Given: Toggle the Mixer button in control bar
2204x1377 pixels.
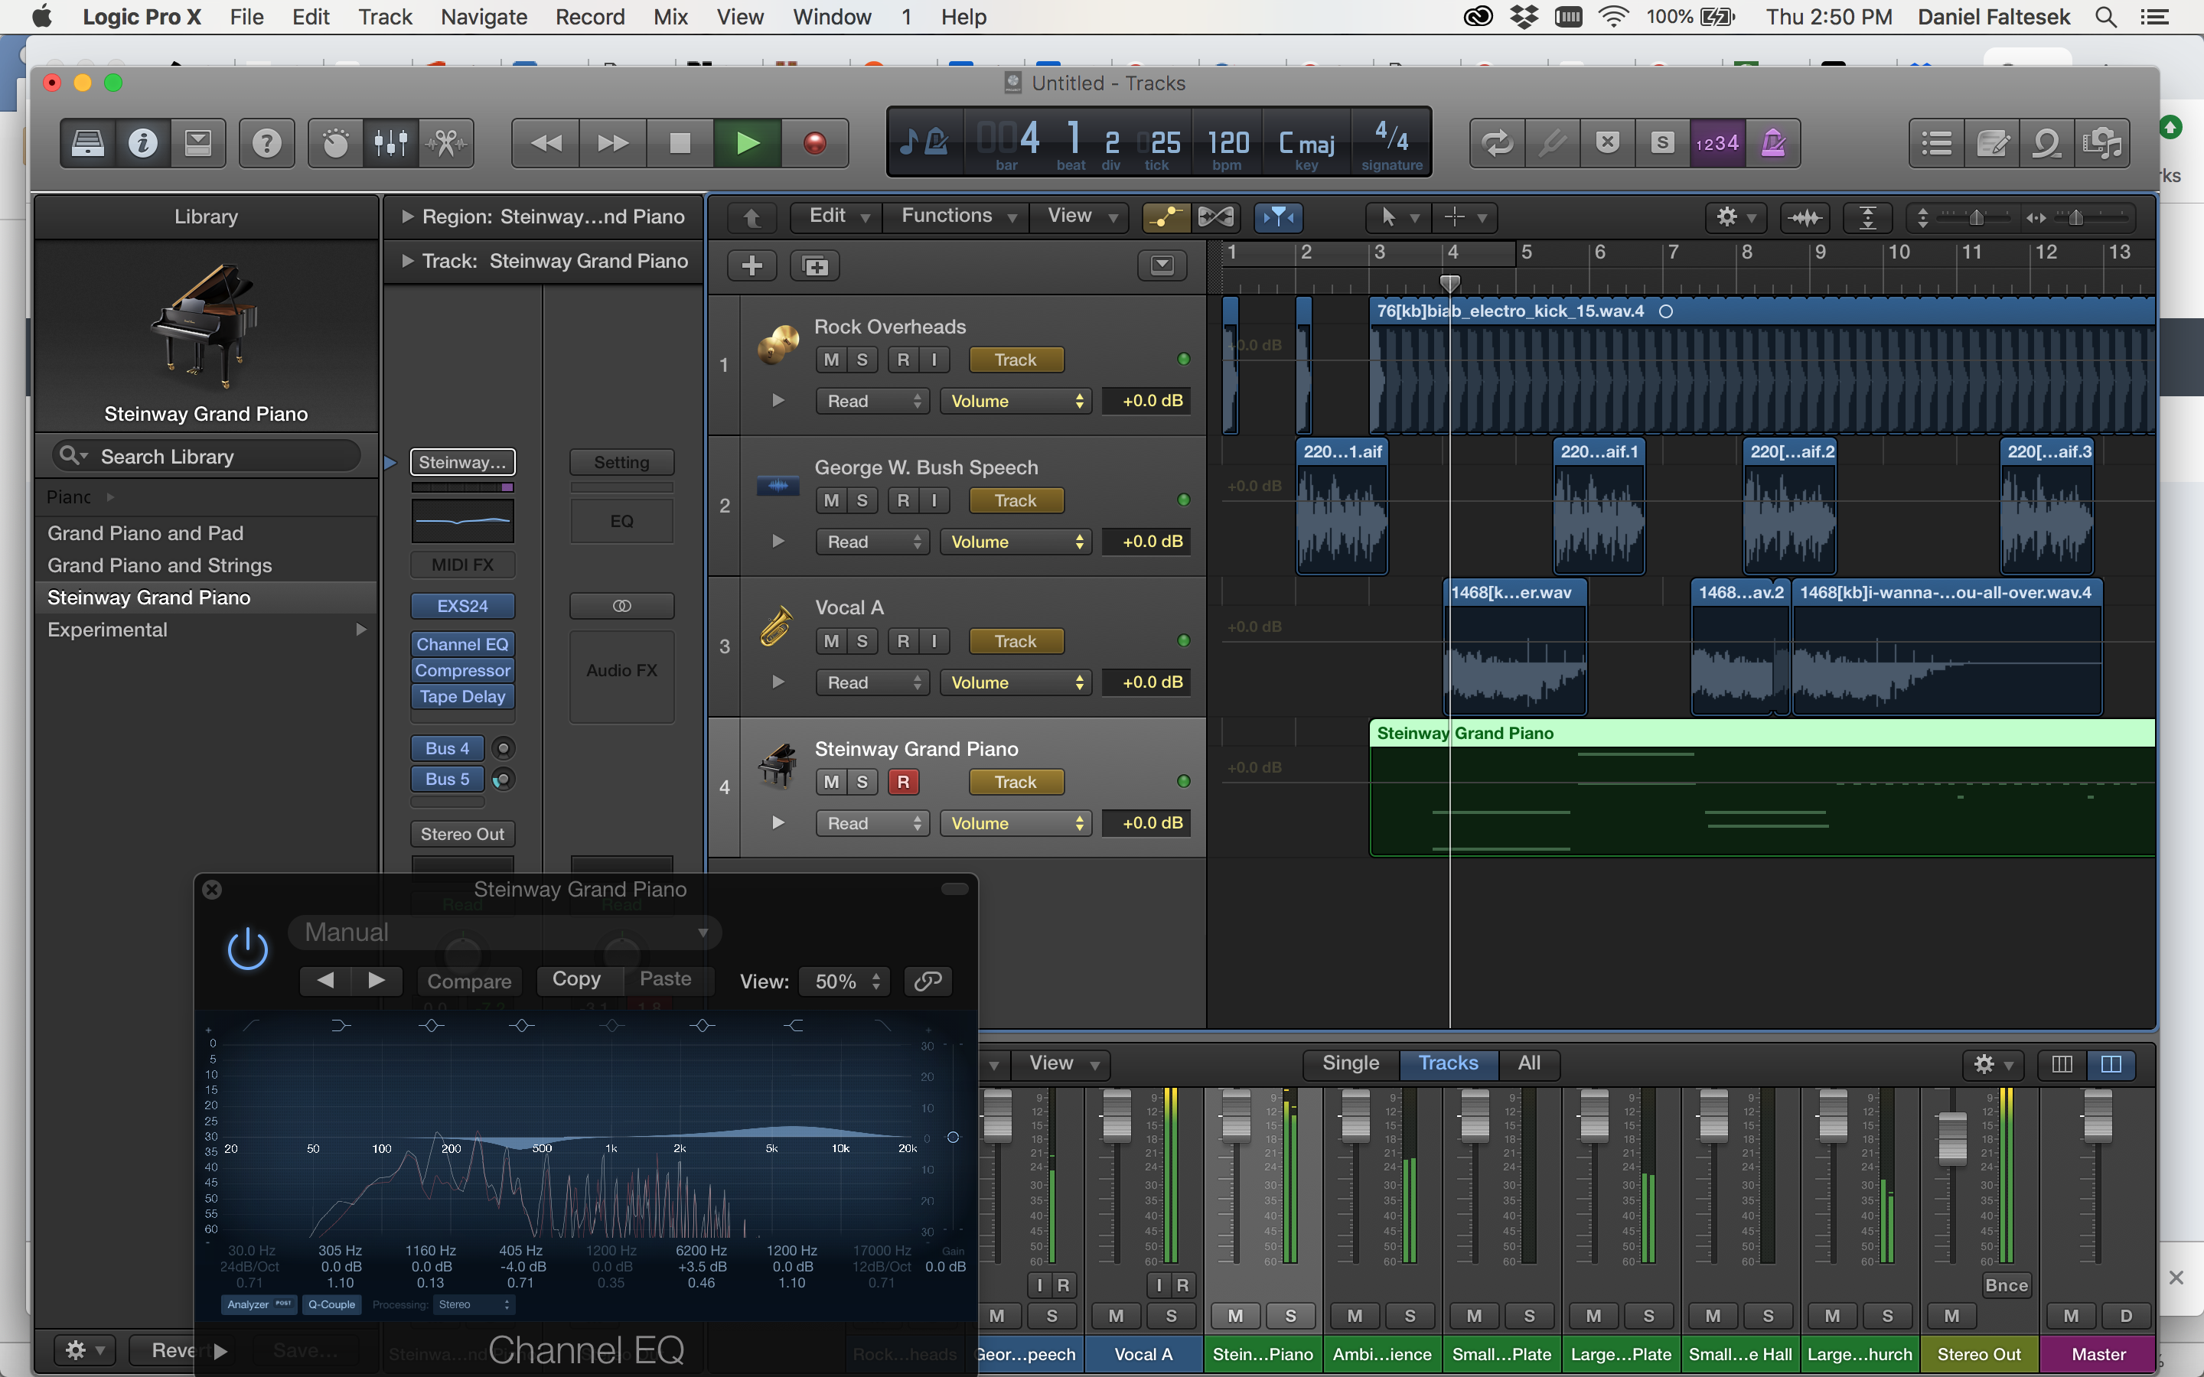Looking at the screenshot, I should pos(391,143).
